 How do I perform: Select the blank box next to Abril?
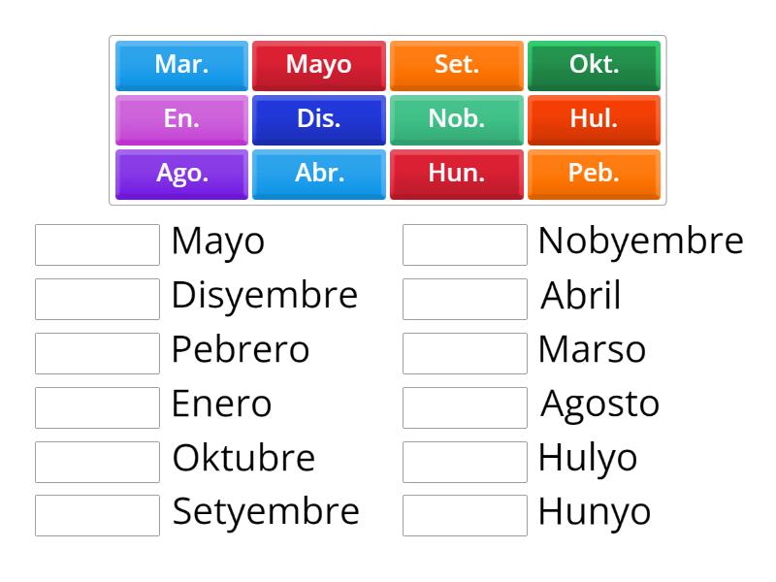click(x=465, y=299)
